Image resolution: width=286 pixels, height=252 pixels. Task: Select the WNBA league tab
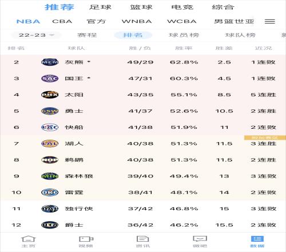click(x=137, y=21)
